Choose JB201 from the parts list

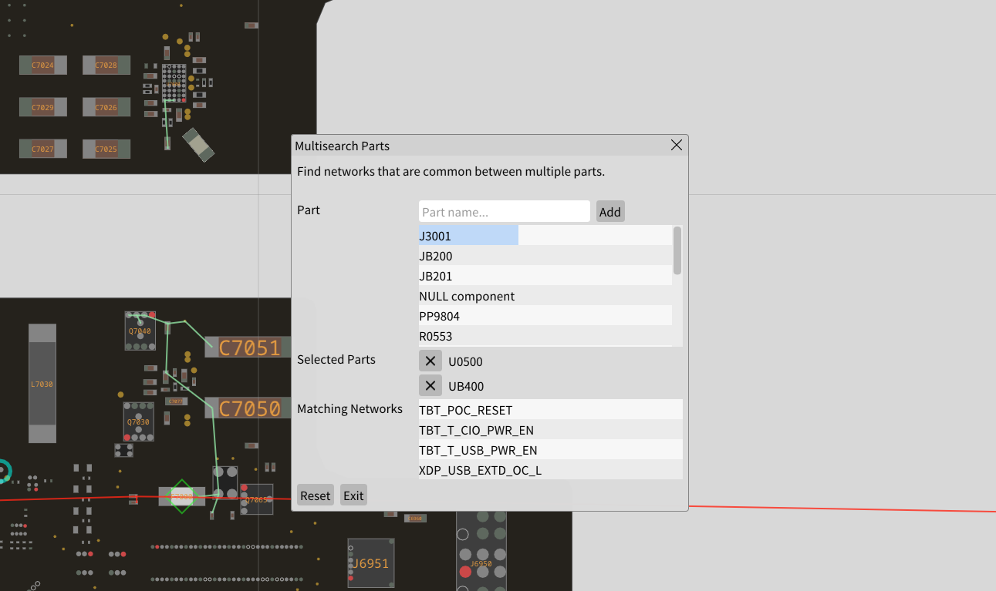[468, 276]
